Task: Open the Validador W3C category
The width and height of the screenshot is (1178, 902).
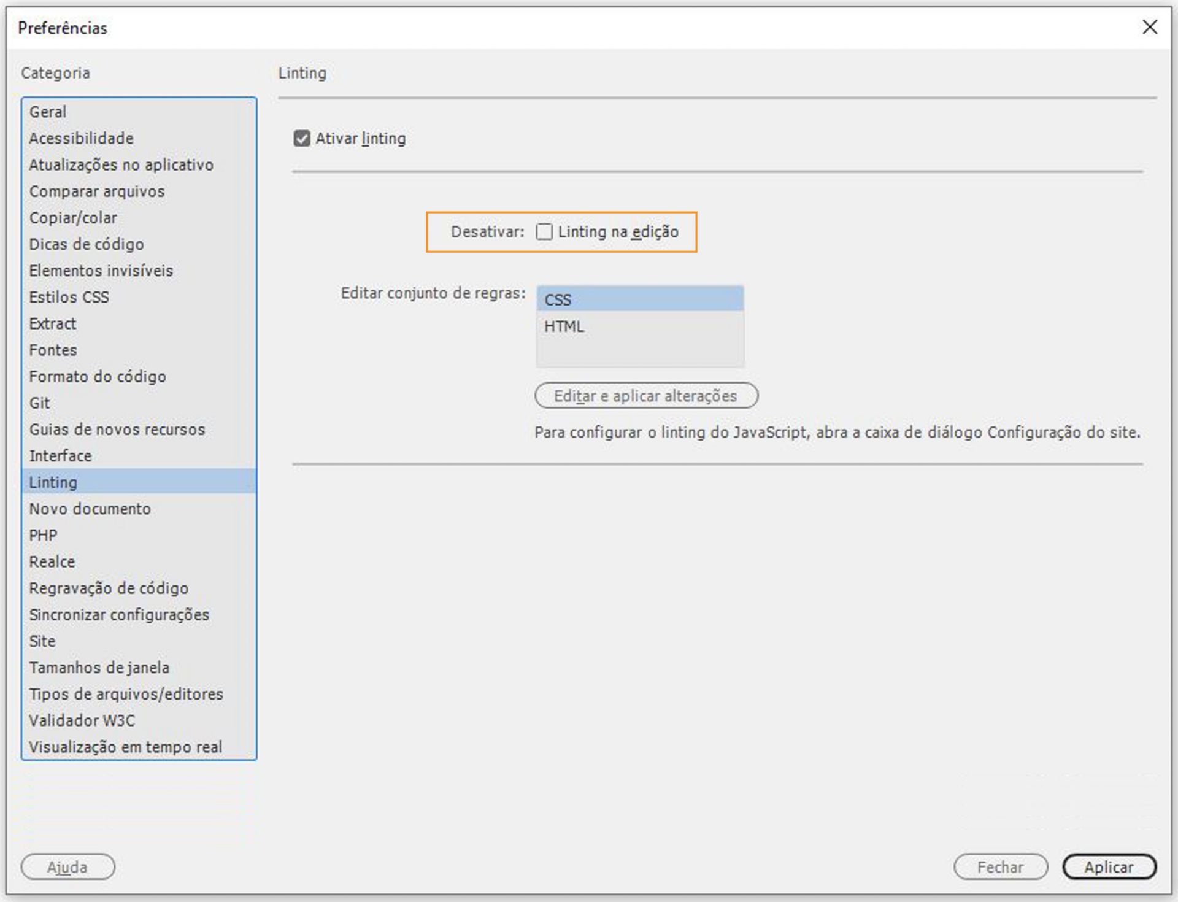Action: tap(82, 720)
